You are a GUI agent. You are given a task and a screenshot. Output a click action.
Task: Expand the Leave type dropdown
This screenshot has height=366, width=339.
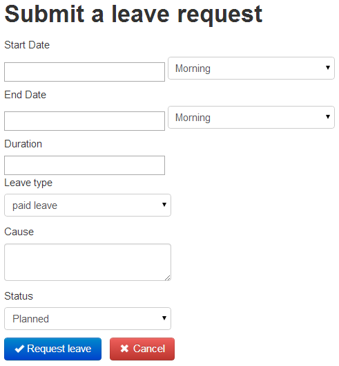[x=88, y=205]
